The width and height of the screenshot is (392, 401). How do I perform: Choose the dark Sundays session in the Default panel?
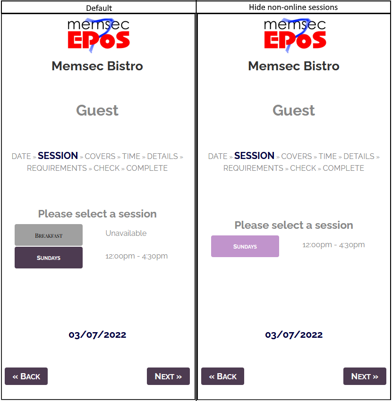point(49,258)
